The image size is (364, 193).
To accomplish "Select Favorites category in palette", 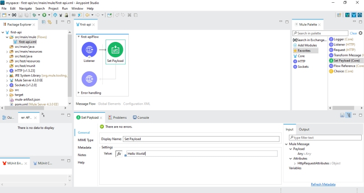I will (x=305, y=51).
